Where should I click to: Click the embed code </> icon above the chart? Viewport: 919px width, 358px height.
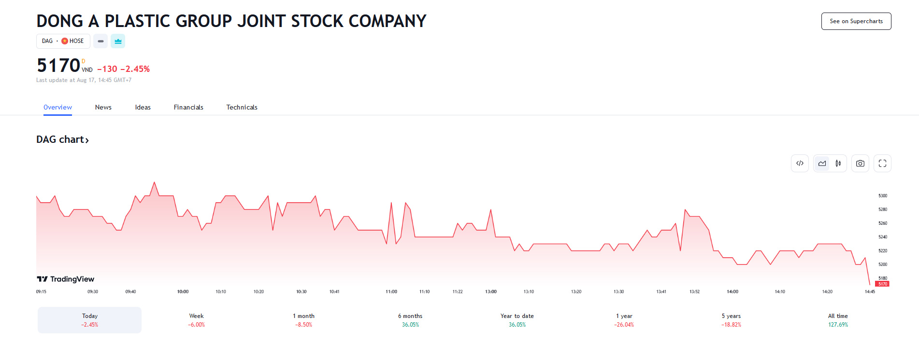800,163
